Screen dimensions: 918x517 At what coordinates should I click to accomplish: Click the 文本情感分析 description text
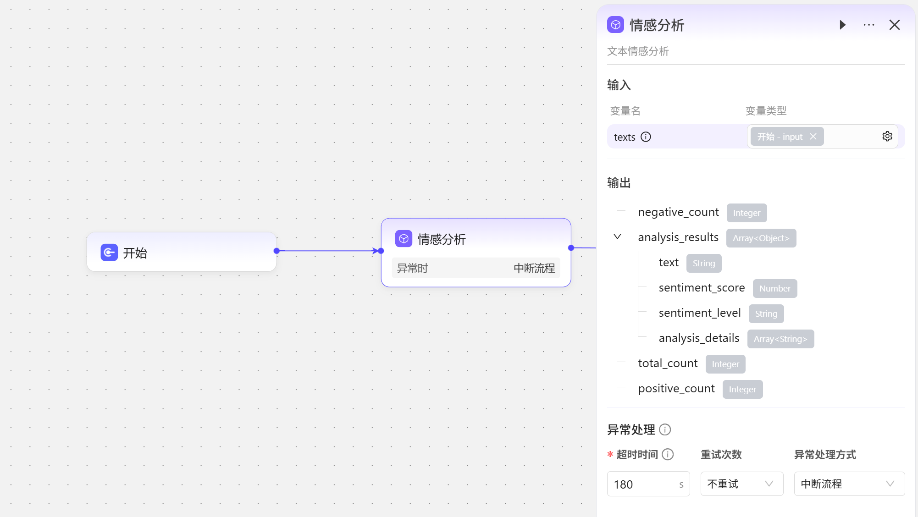[638, 51]
